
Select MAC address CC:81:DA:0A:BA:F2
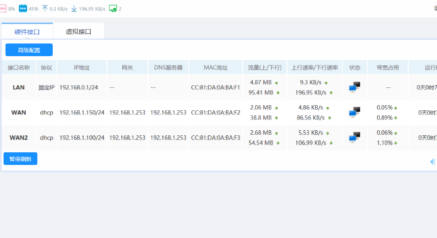point(215,112)
